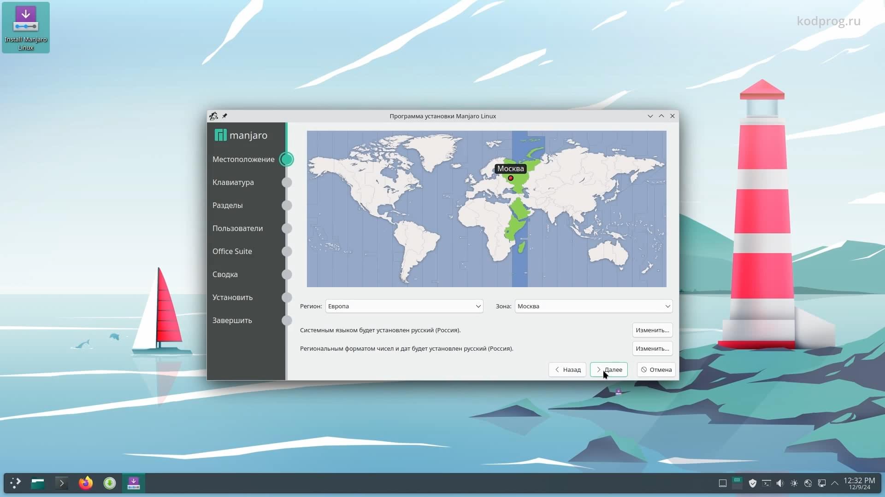Proceed with the Далее button
This screenshot has width=885, height=497.
pyautogui.click(x=609, y=370)
